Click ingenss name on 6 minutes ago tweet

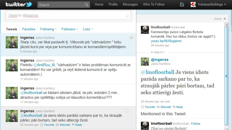[27, 38]
